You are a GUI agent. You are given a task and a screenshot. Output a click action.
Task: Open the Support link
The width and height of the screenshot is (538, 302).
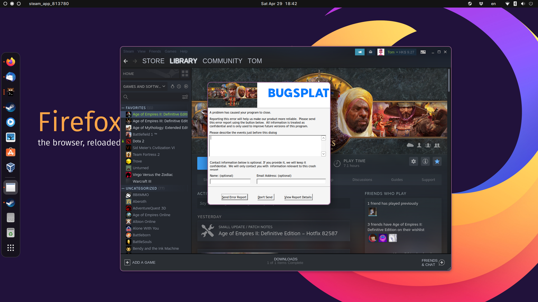click(428, 180)
